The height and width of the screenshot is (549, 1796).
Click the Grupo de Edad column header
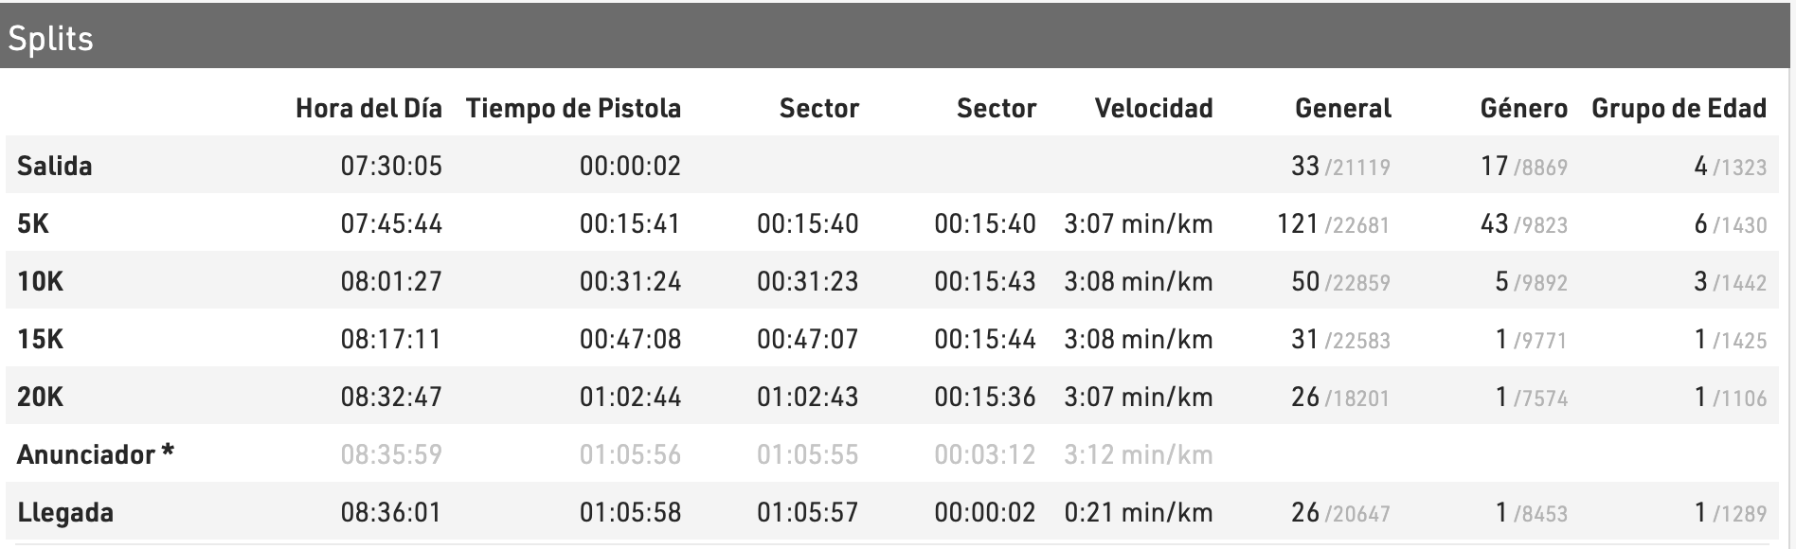point(1679,109)
